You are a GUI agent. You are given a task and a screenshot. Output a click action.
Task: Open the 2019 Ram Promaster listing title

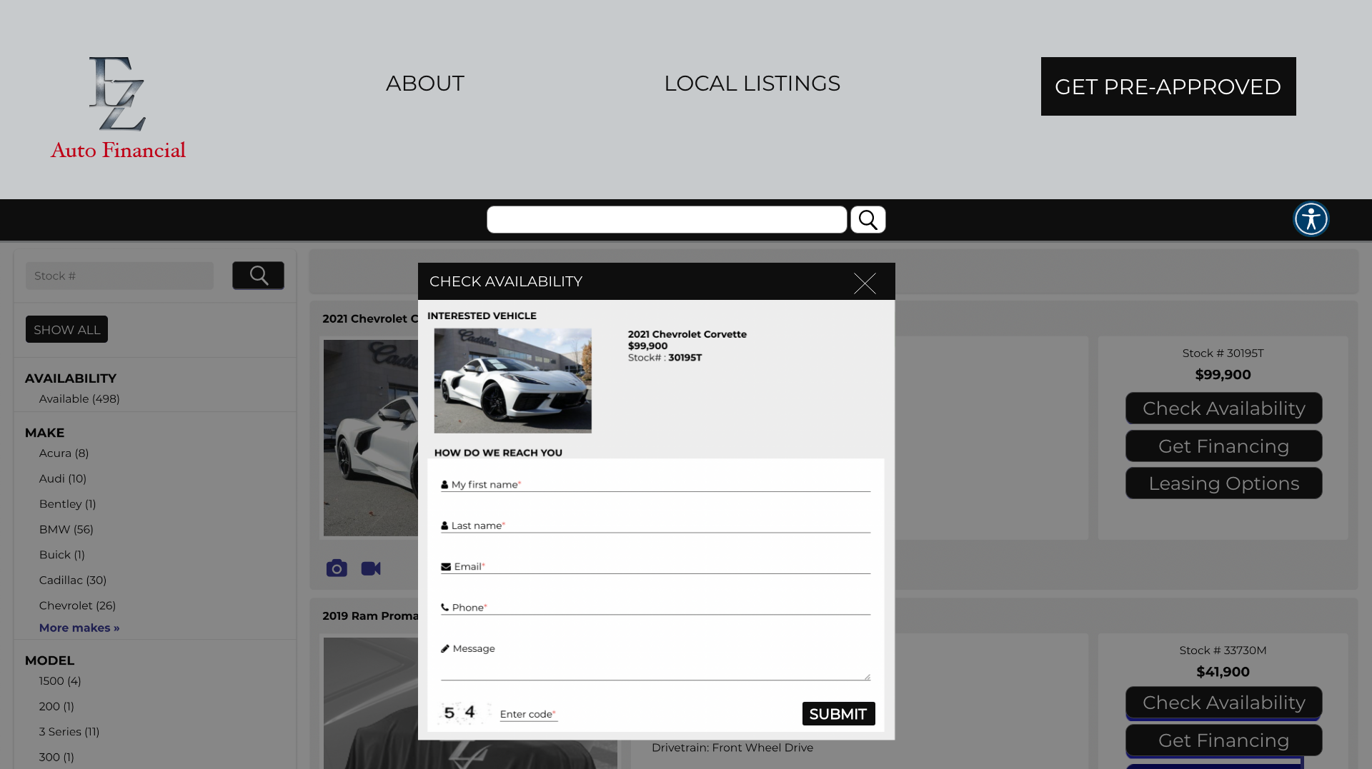point(370,615)
